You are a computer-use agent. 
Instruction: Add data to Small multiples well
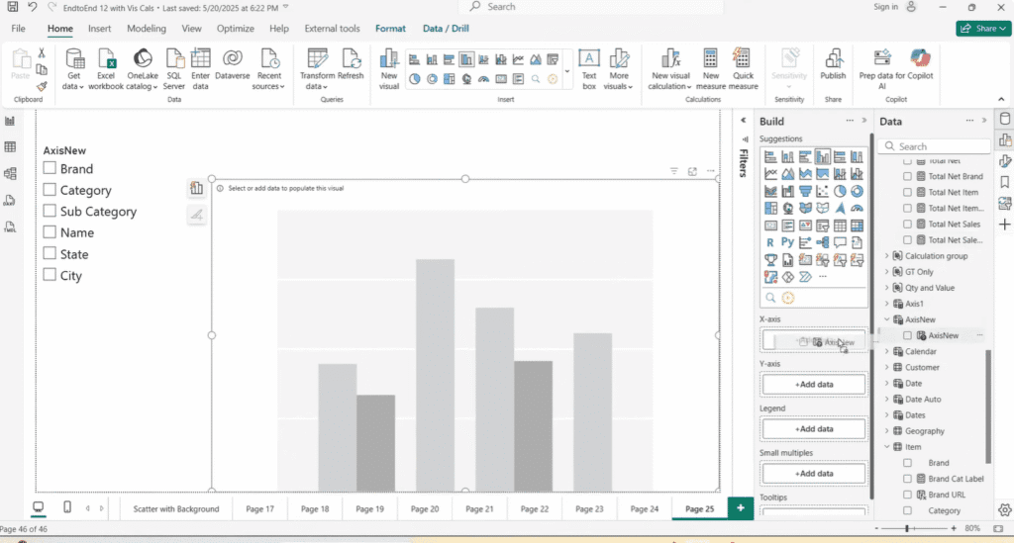814,473
